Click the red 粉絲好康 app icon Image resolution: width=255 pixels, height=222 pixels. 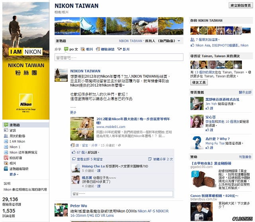[x=6, y=157]
